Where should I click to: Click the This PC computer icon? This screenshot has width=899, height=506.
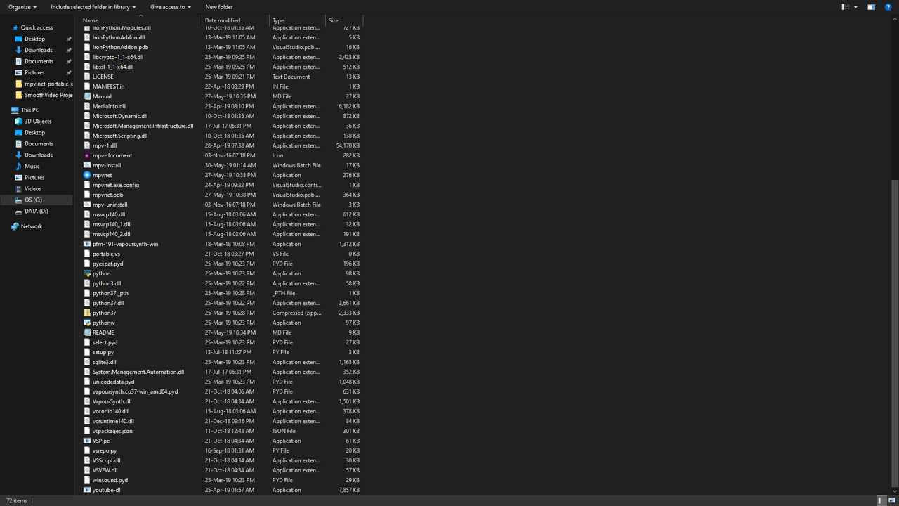[15, 110]
